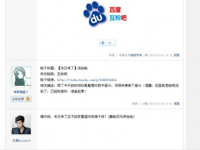200x150 pixels.
Task: Click the plus icon inside vote button
Action: coord(103,43)
